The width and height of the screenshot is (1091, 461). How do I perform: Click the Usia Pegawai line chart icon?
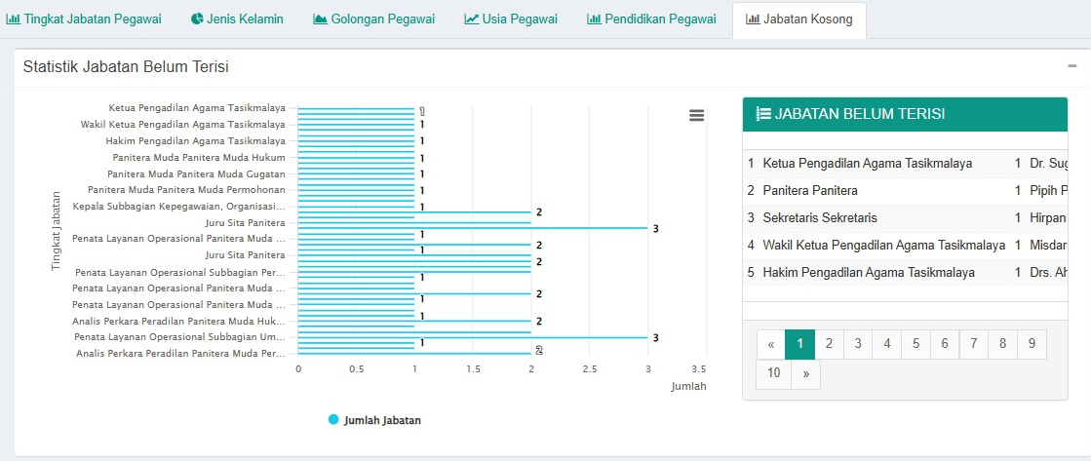tap(471, 19)
